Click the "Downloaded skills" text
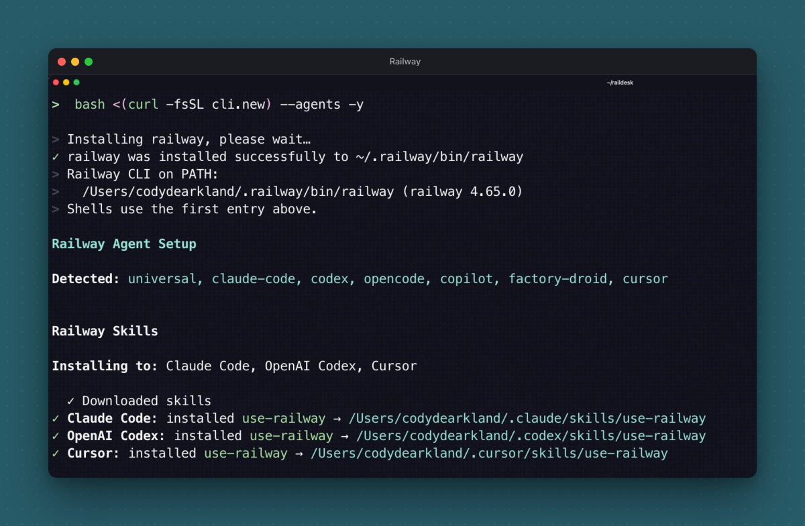 (147, 401)
